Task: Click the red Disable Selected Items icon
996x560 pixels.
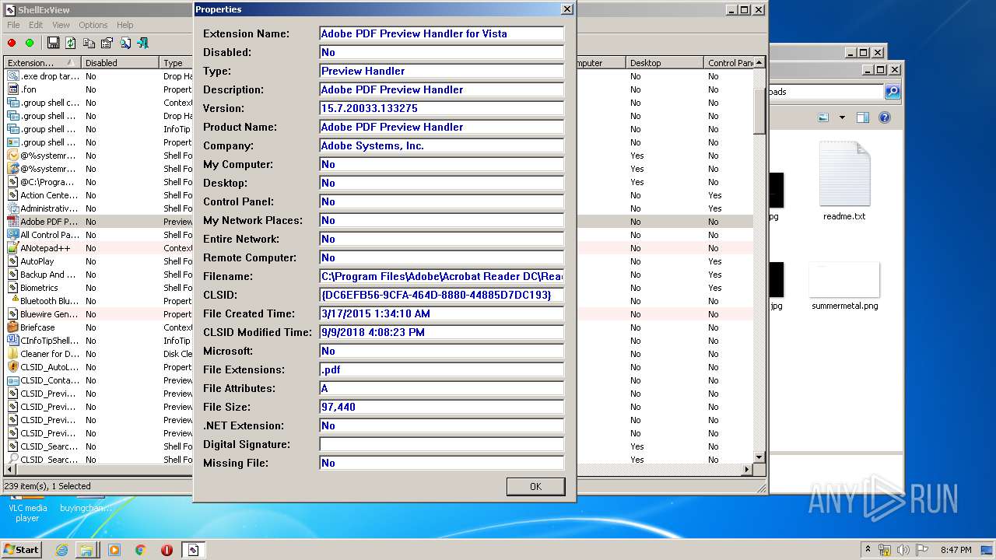Action: [12, 43]
